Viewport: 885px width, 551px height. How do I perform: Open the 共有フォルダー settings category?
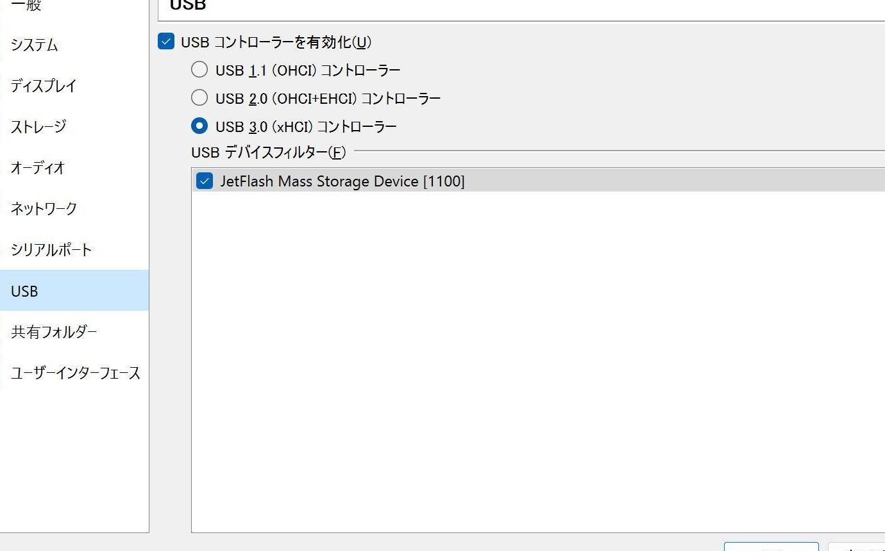tap(74, 332)
